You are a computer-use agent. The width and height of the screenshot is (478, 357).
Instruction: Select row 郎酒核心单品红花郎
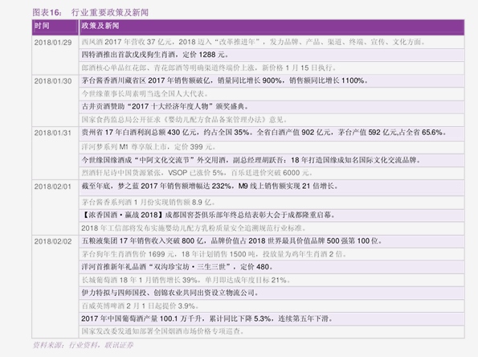click(x=272, y=68)
